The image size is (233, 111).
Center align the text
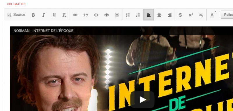coord(159,15)
